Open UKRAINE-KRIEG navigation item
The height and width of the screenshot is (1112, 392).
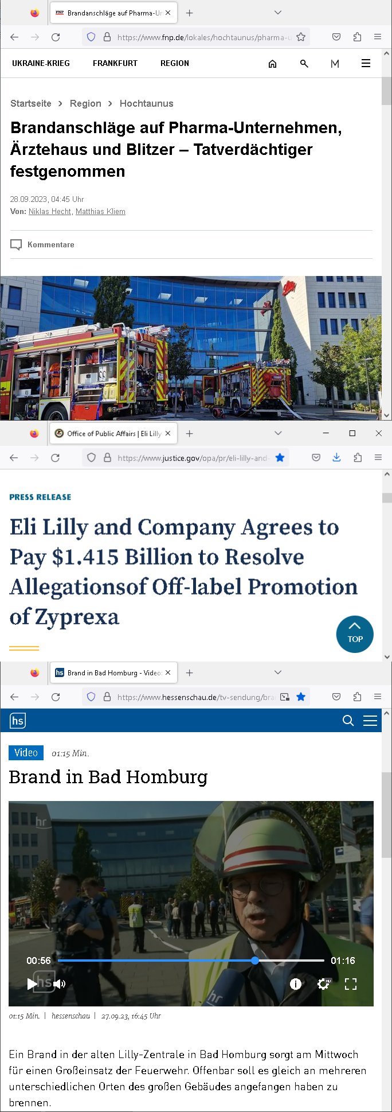pos(41,64)
